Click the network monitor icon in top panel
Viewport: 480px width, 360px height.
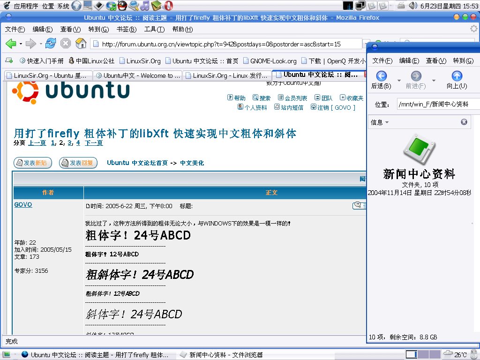360,6
